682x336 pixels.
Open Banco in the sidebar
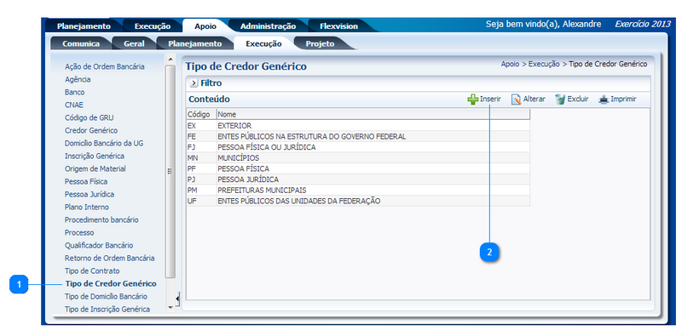(74, 93)
